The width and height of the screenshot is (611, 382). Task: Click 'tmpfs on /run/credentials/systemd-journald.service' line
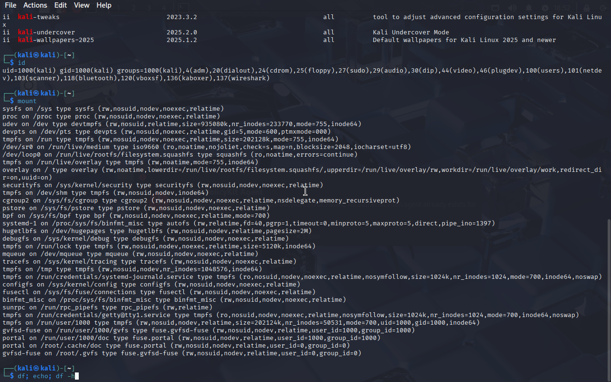click(302, 277)
